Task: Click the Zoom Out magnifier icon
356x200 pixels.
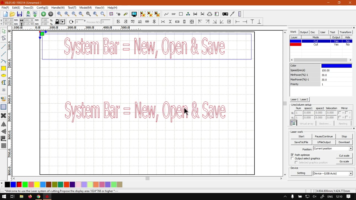Action: [x=74, y=14]
